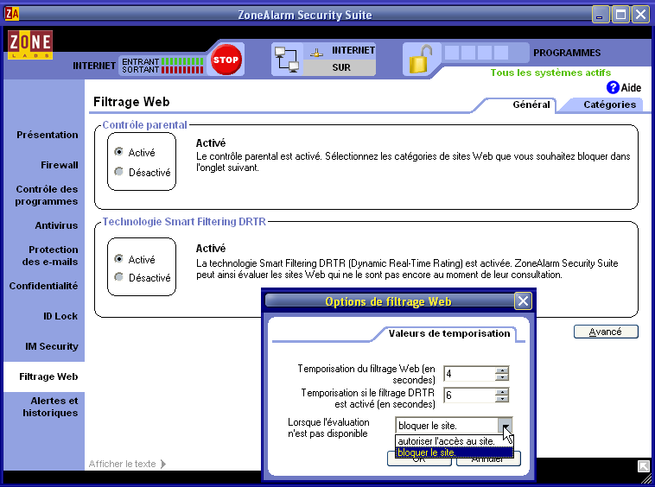Open ID Lock in the sidebar
The image size is (655, 487).
point(60,316)
